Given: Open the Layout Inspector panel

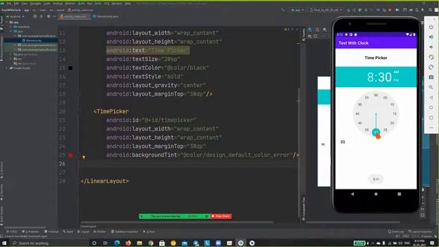Looking at the screenshot, I should (420, 232).
